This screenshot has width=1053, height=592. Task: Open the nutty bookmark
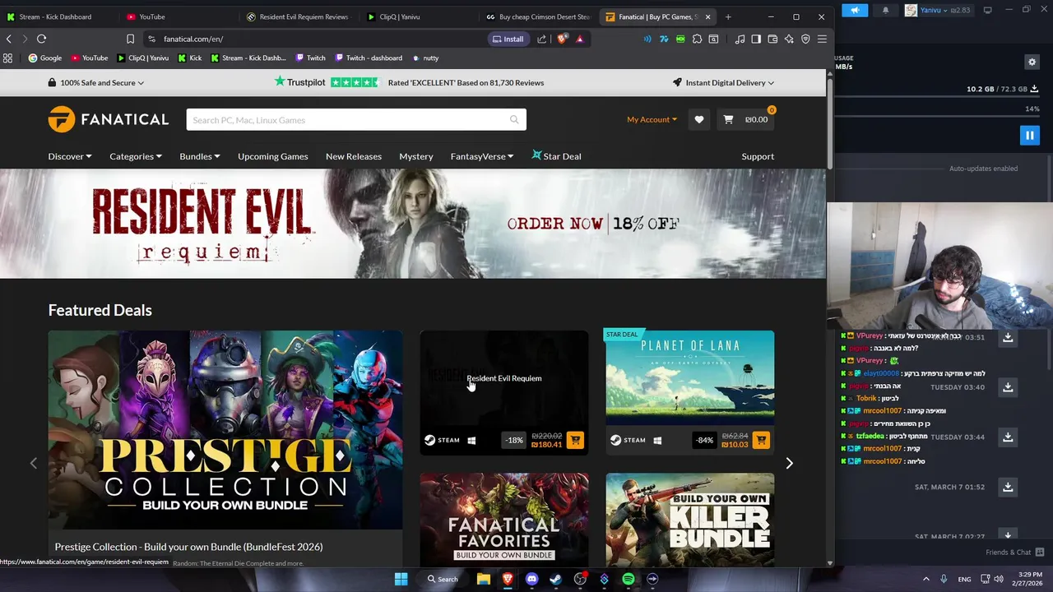click(x=425, y=58)
